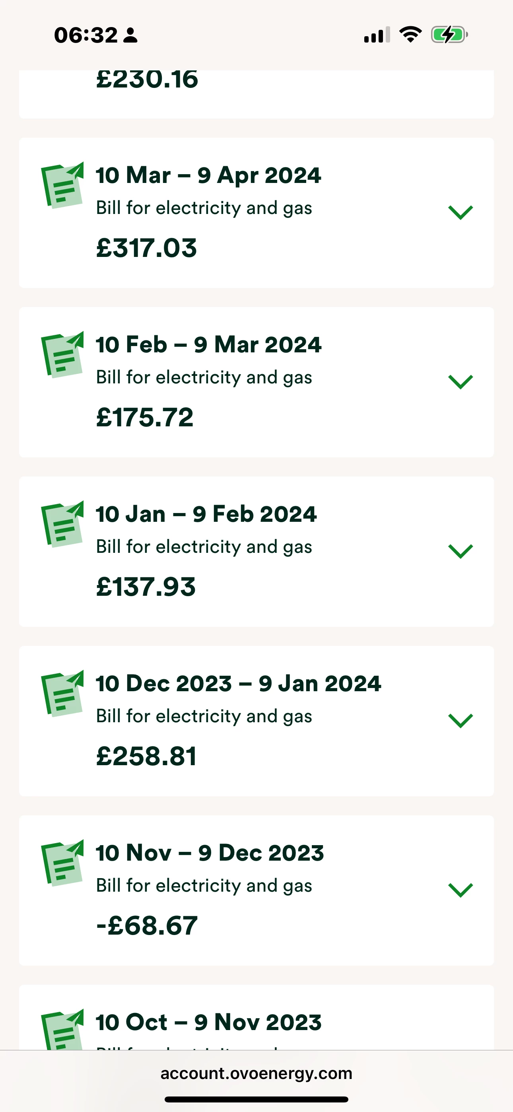Click bill icon for 10 Nov – 9 Dec 2023

[62, 863]
